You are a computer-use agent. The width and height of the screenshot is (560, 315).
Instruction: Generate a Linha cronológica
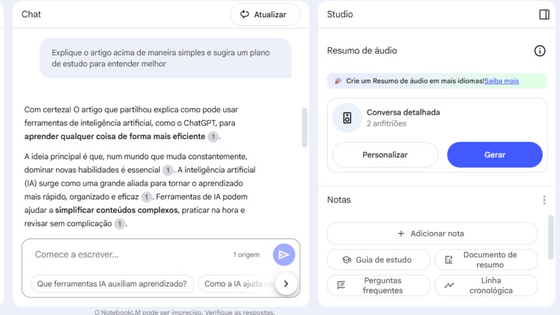(x=486, y=285)
